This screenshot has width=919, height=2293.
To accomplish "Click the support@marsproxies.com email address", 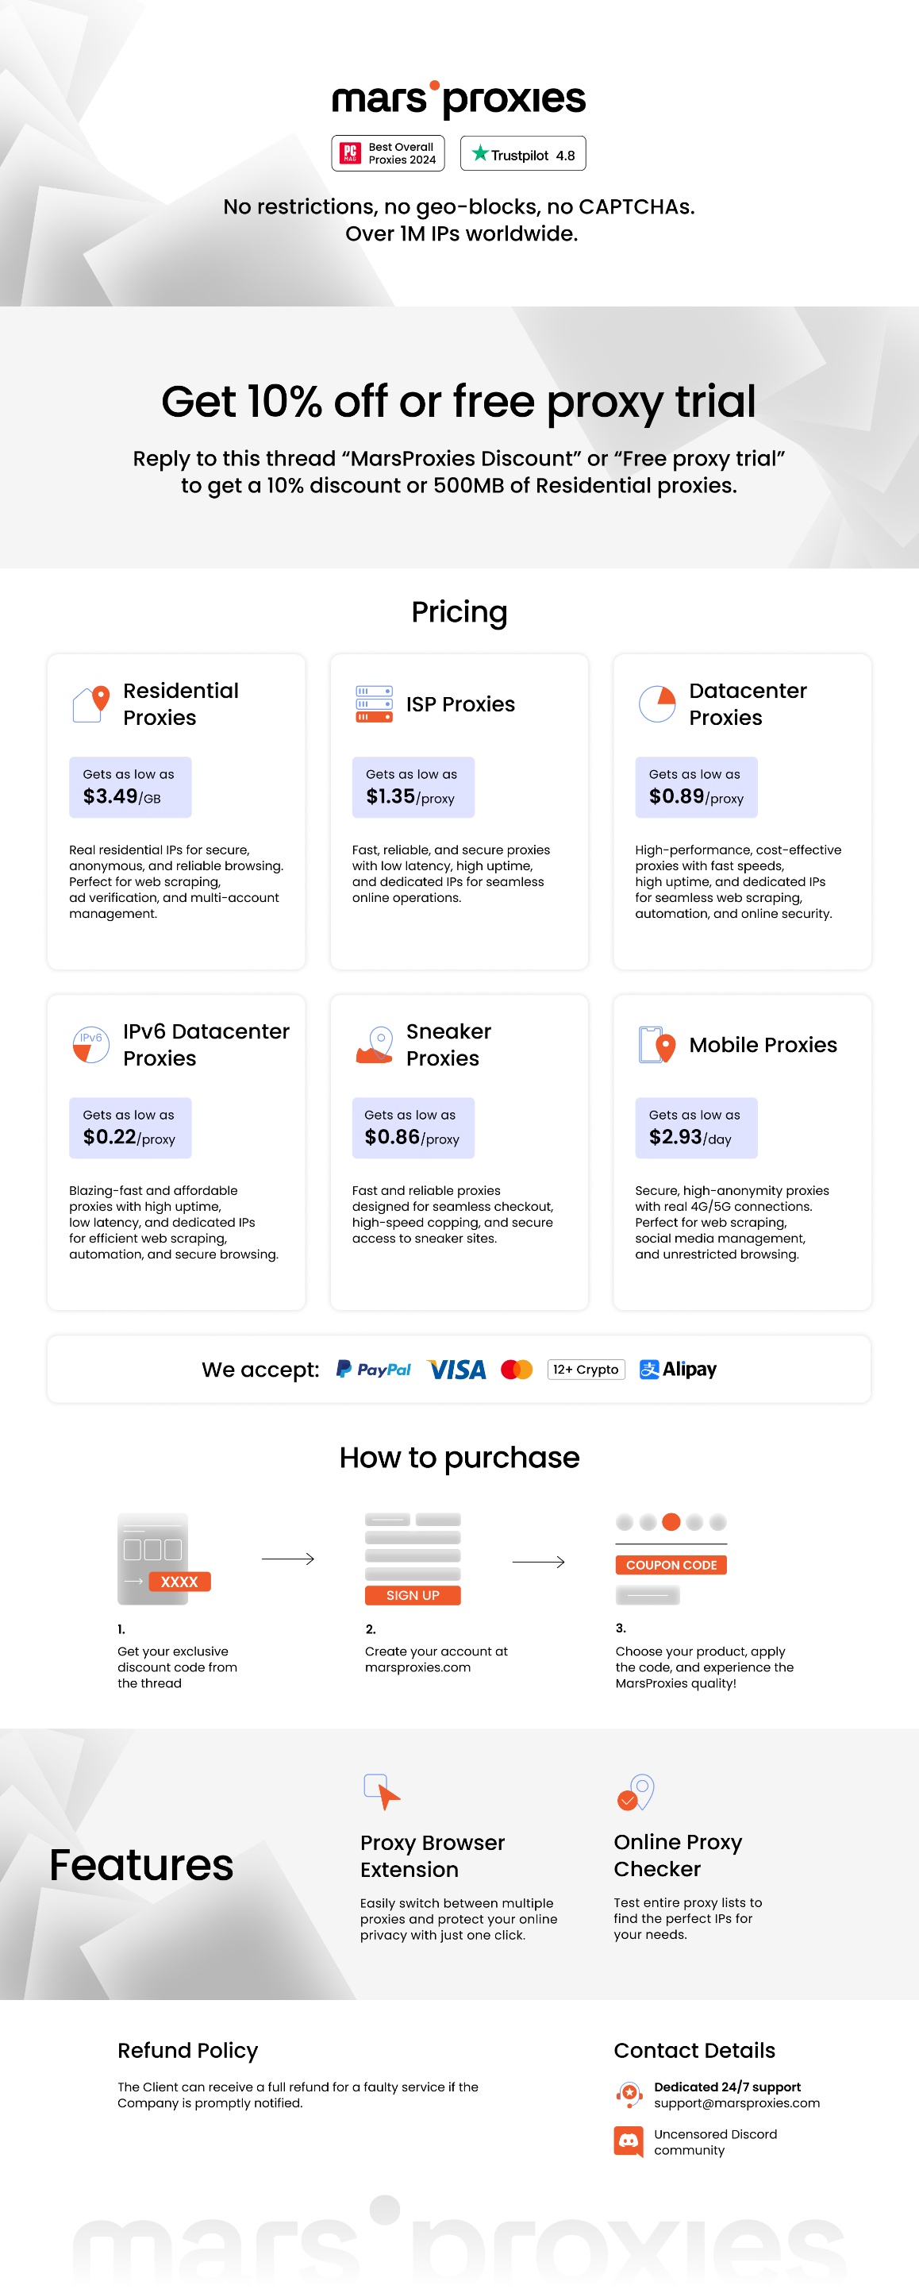I will (736, 2102).
